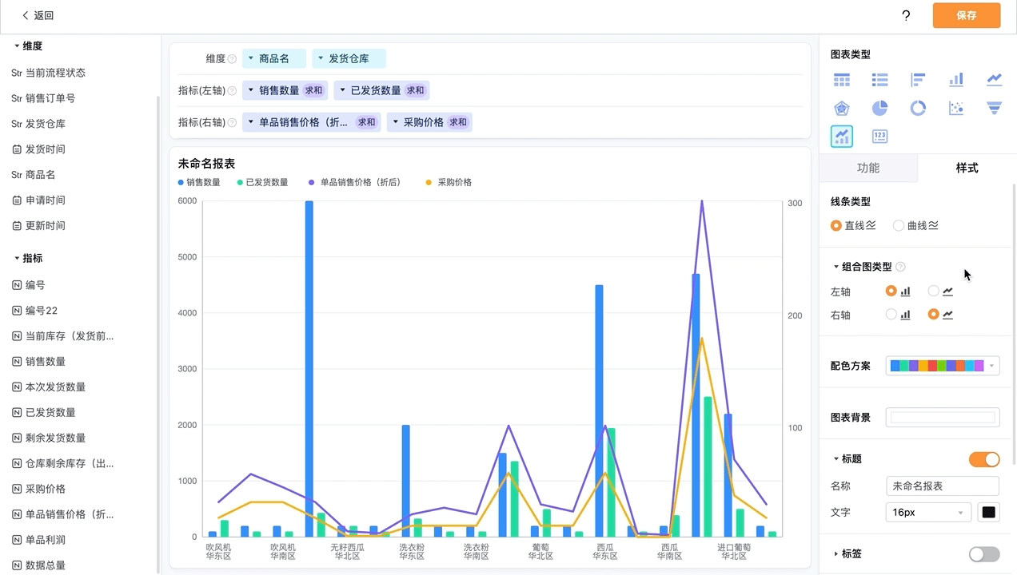Click the help icon beside 组合图类型
The image size is (1017, 575).
click(x=900, y=267)
